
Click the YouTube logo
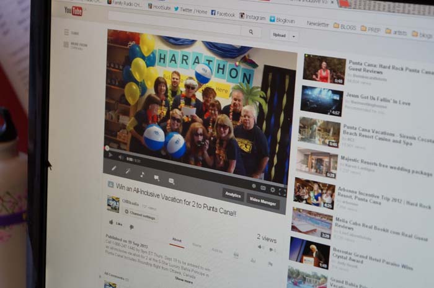click(73, 11)
